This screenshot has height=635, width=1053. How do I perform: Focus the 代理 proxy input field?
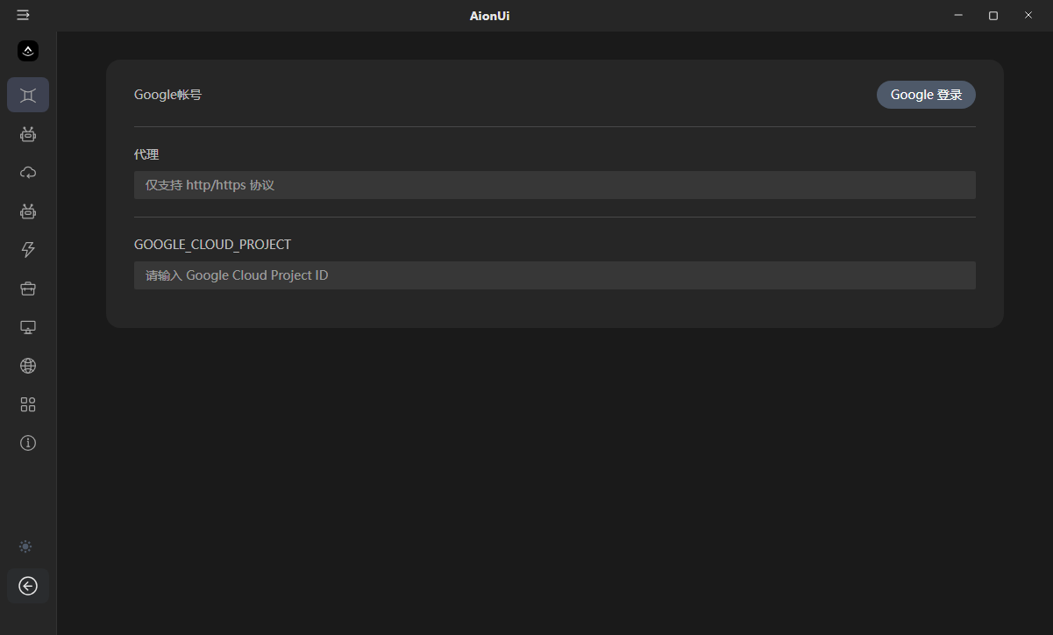[554, 185]
